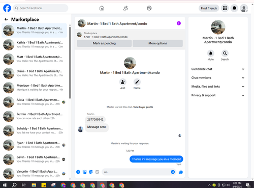The image size is (254, 188).
Task: Open the Home feed icon
Action: click(x=102, y=8)
